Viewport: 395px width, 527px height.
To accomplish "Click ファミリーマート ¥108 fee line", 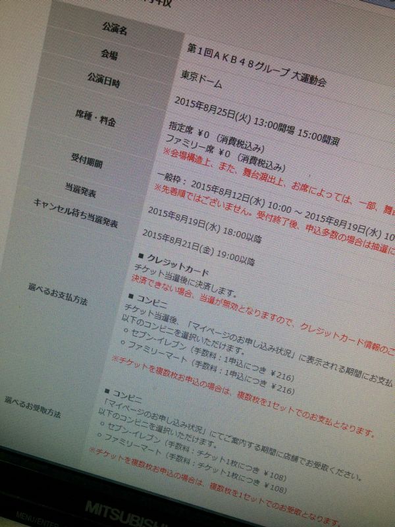I will pos(192,465).
